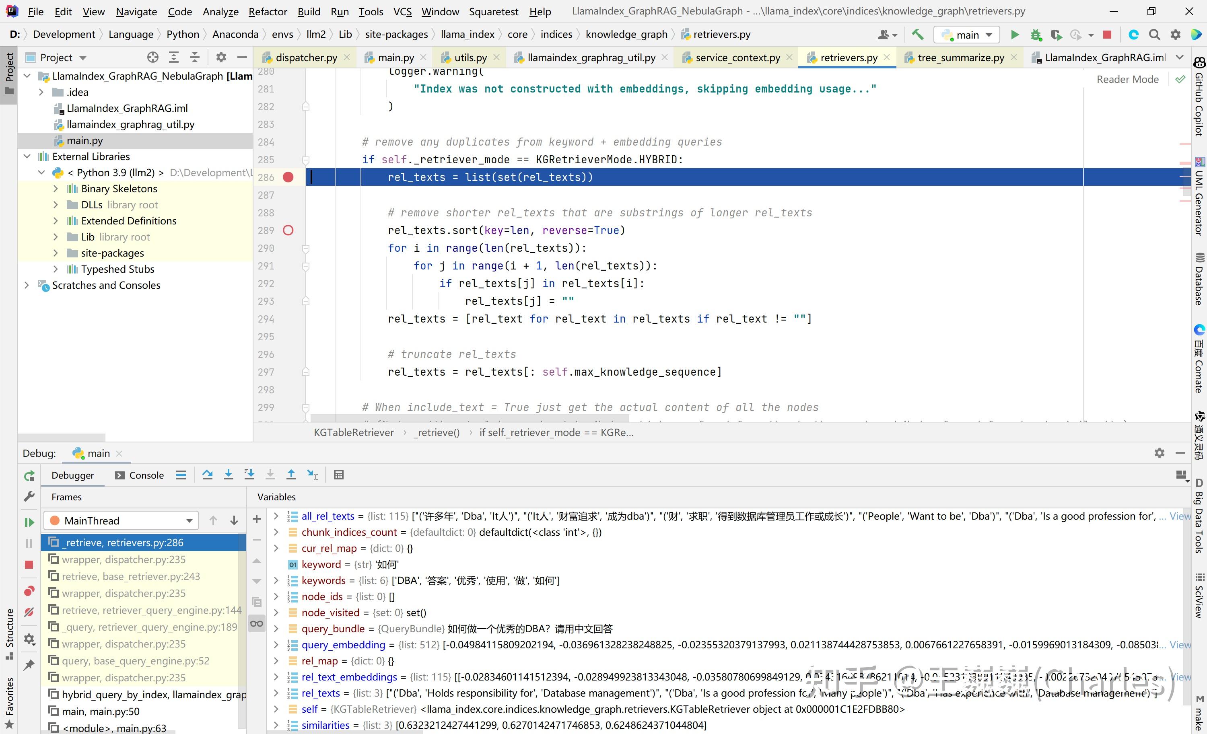Enable Reader Mode in the editor
The image size is (1207, 734).
tap(1127, 79)
